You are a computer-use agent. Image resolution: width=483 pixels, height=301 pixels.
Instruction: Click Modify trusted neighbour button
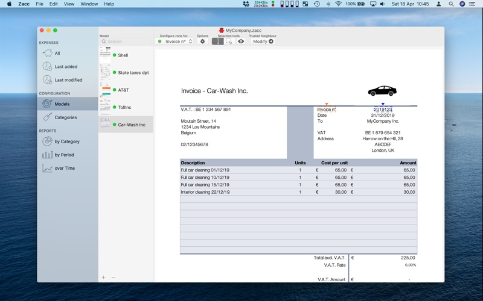click(263, 41)
